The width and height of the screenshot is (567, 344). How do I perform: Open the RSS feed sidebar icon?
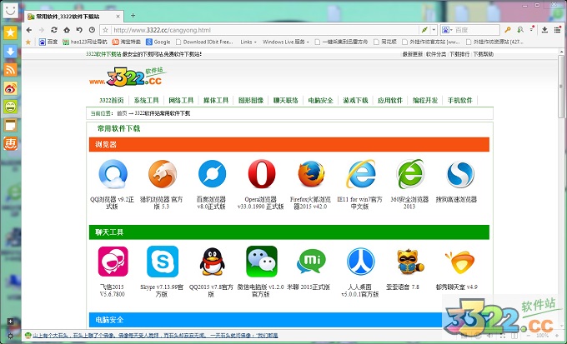[x=11, y=70]
